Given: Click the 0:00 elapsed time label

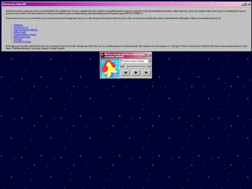Looking at the screenshot, I should point(122,67).
